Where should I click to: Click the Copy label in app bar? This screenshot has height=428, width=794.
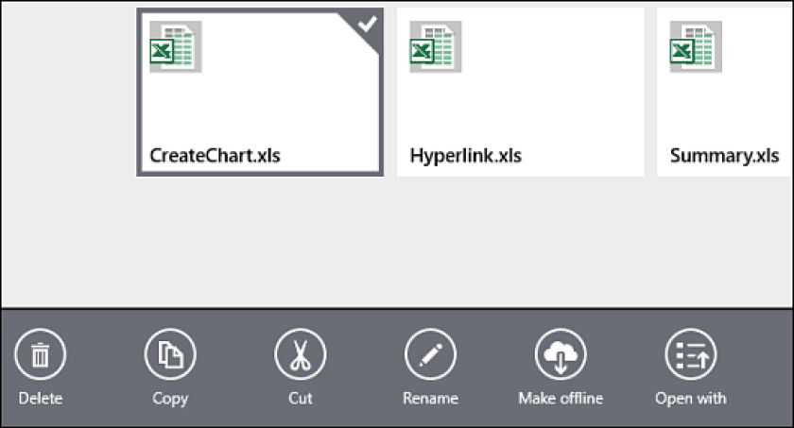pos(170,399)
